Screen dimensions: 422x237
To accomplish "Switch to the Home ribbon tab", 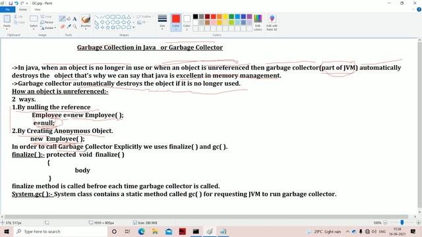I will point(23,9).
